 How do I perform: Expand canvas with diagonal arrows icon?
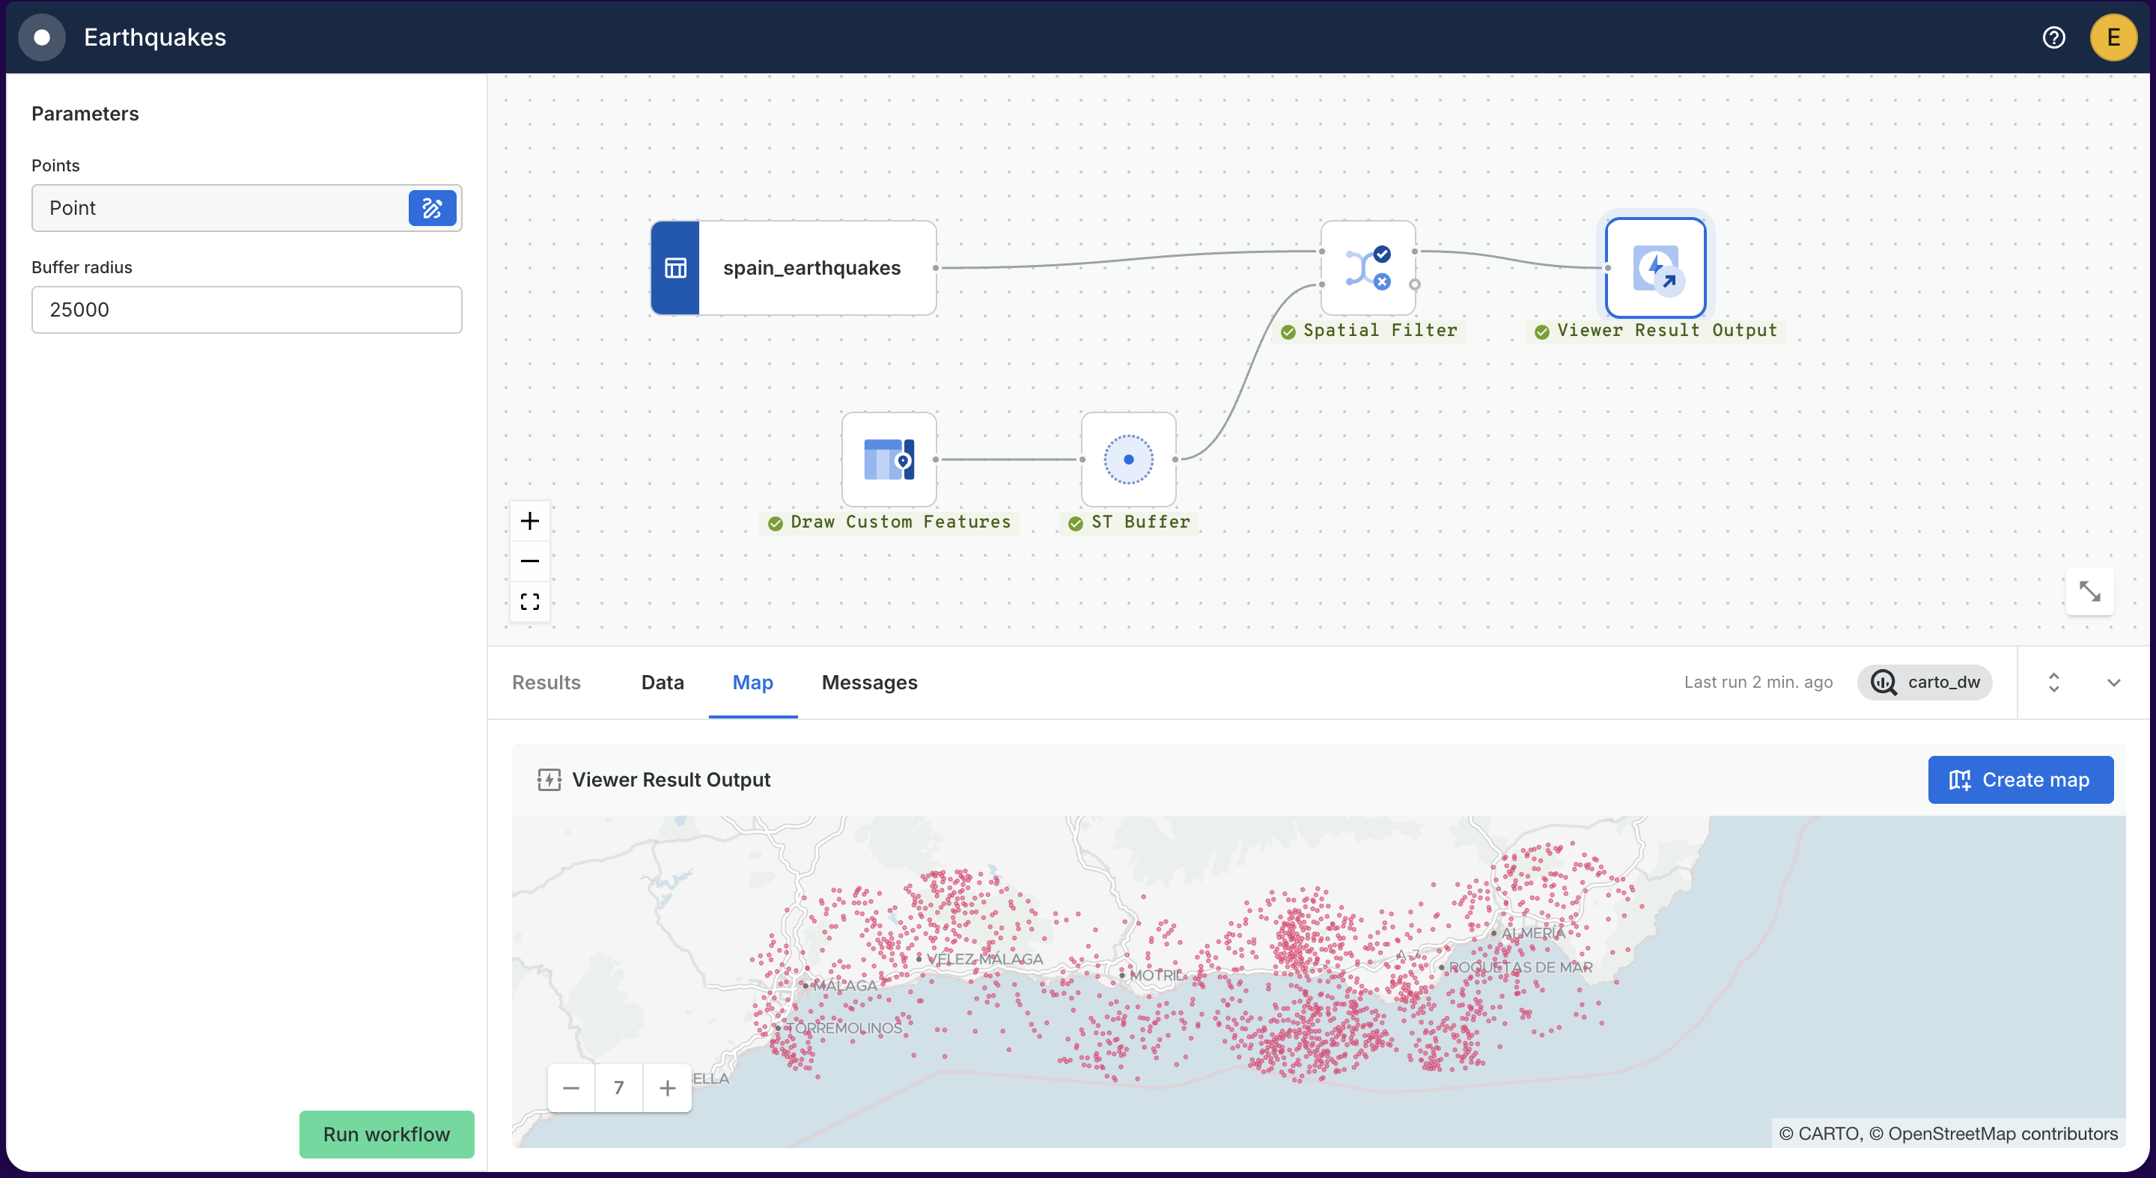click(x=2088, y=591)
